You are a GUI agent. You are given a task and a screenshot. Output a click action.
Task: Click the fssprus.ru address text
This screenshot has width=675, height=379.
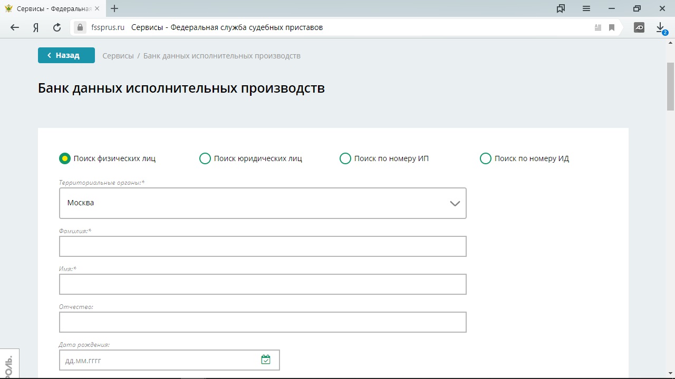click(x=108, y=27)
